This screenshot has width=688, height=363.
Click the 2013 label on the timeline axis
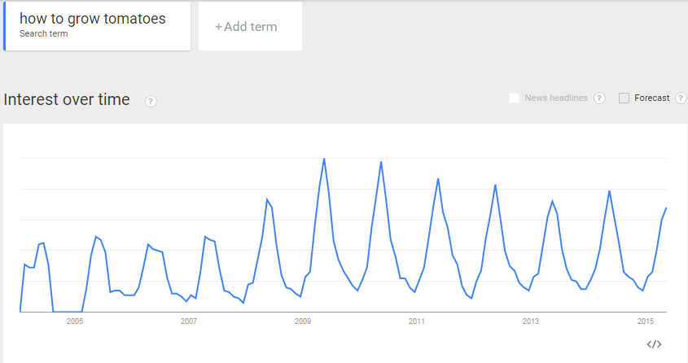(x=531, y=321)
